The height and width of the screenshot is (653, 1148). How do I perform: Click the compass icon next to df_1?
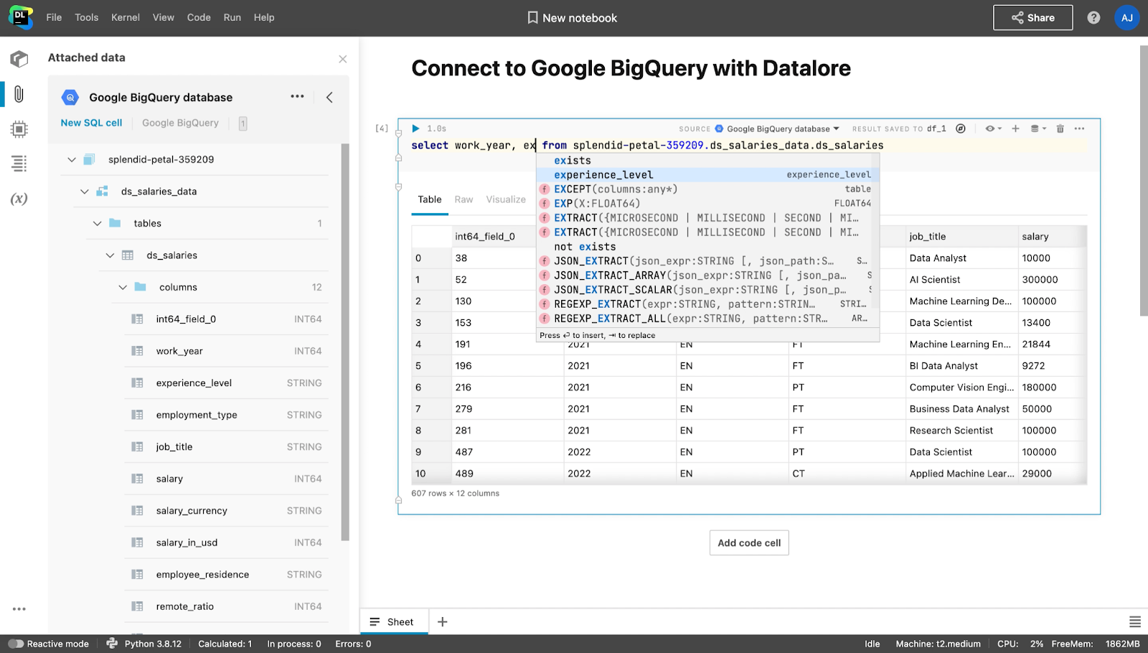pos(961,128)
